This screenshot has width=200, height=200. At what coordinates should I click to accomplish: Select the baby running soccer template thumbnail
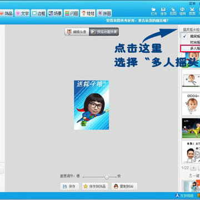click(191, 80)
